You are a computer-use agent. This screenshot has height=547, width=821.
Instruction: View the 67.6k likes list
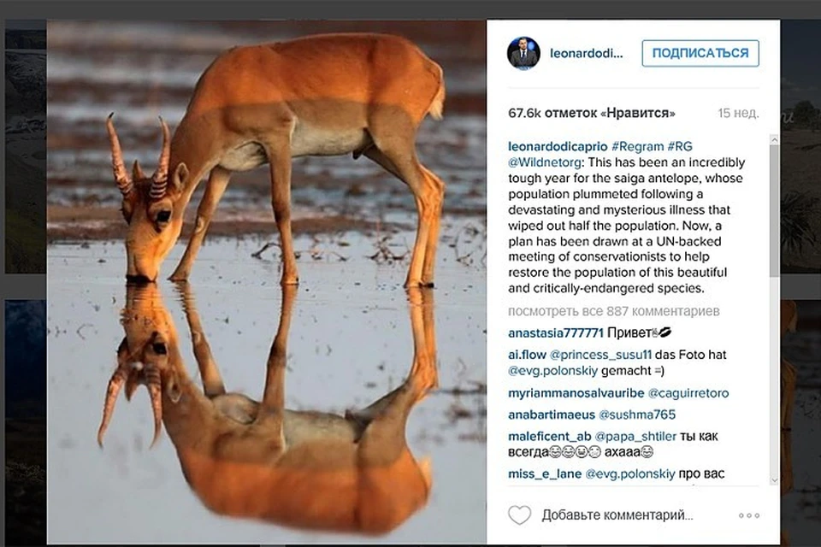coord(592,113)
